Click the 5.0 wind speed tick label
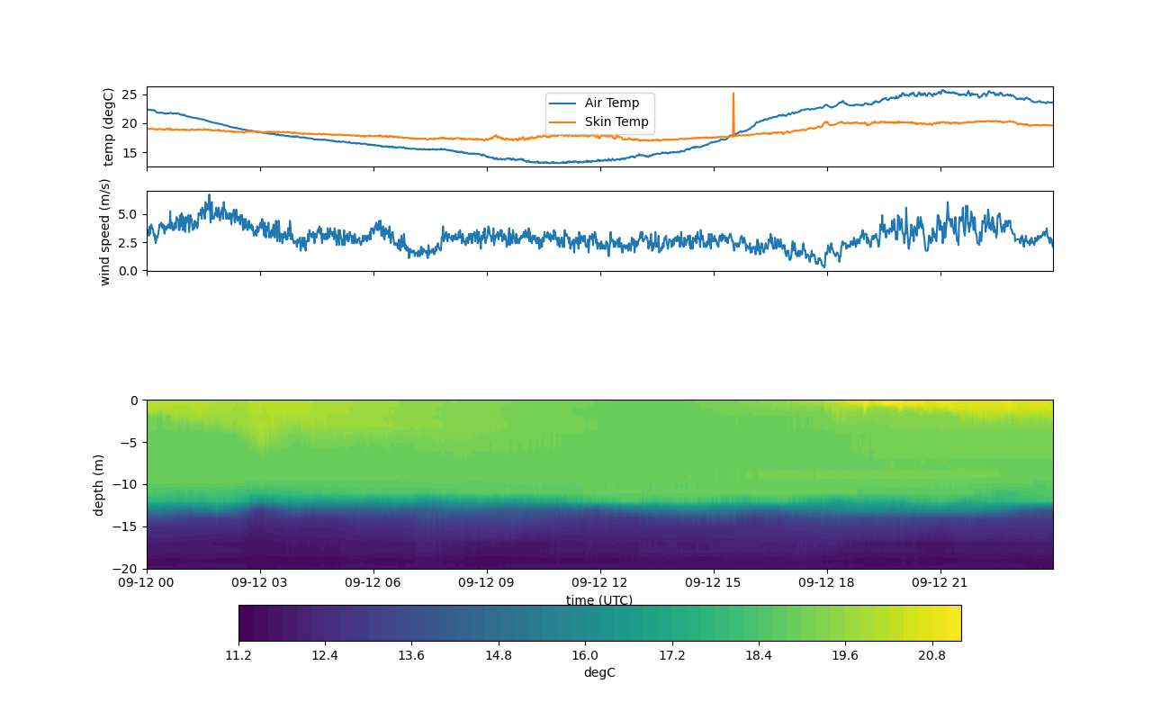This screenshot has height=720, width=1170. [128, 214]
